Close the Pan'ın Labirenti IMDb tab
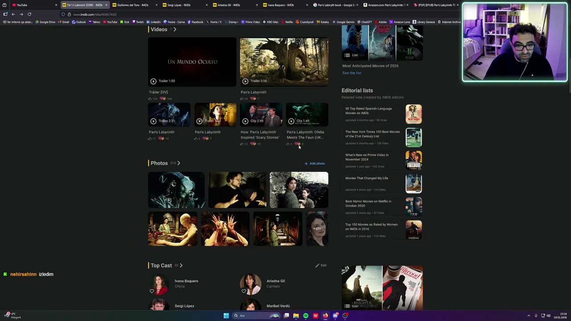 [x=106, y=5]
